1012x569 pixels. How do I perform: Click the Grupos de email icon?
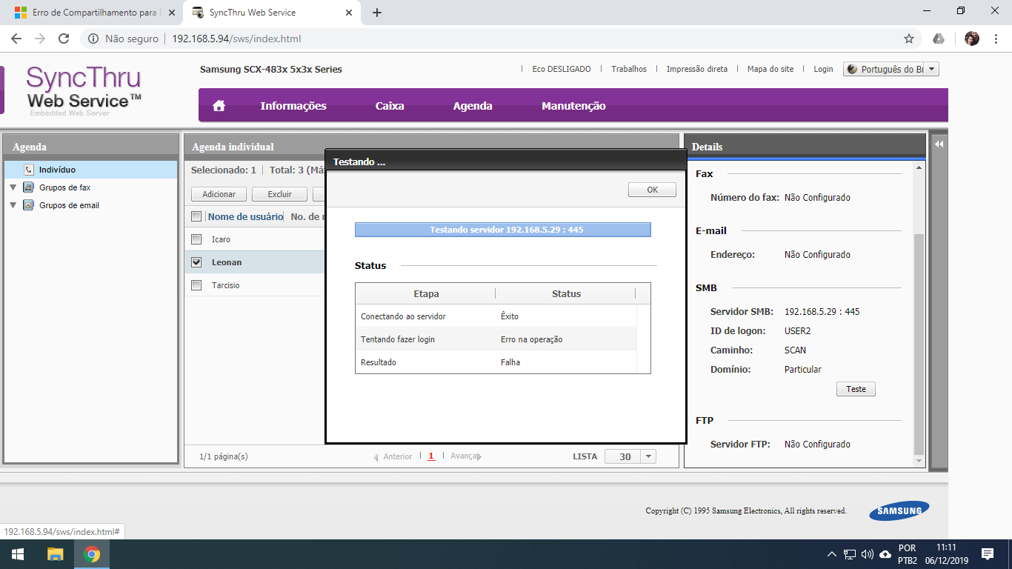pyautogui.click(x=28, y=205)
